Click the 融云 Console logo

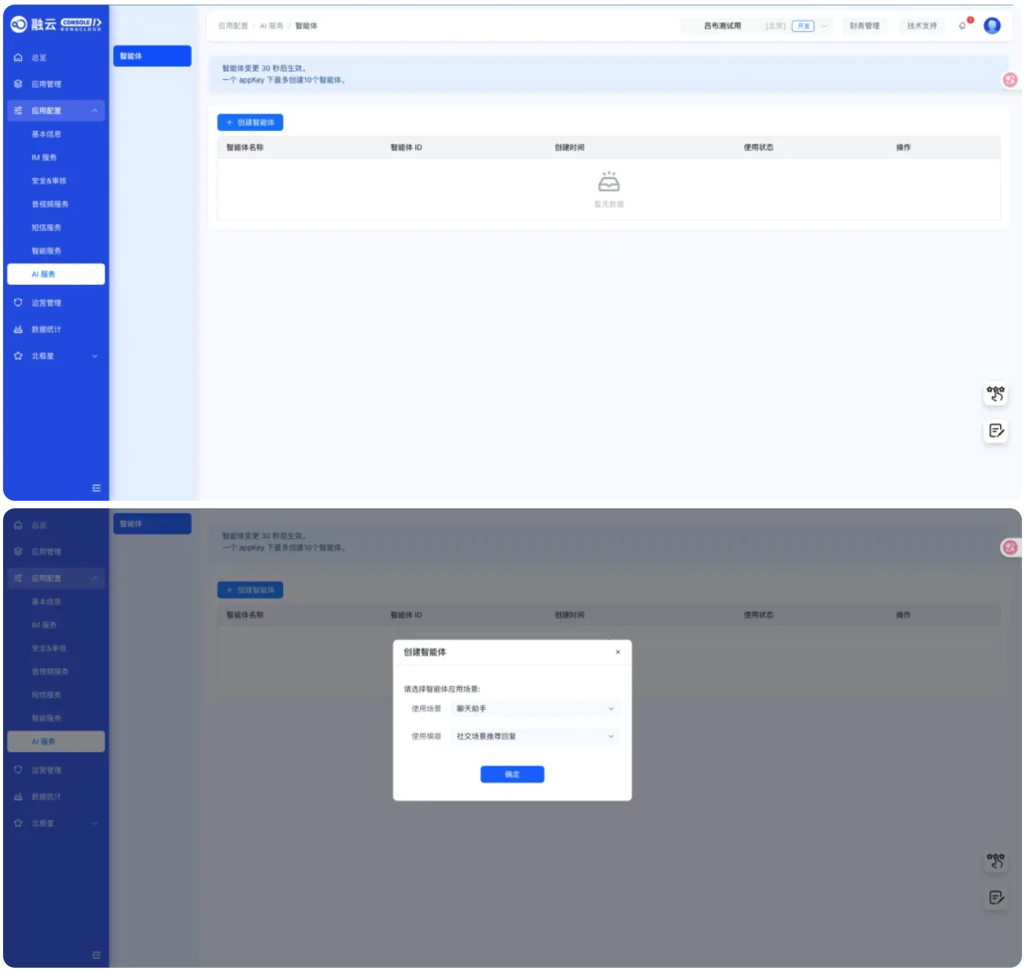[x=56, y=24]
